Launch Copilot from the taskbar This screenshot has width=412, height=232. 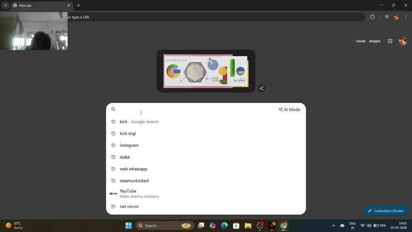(x=212, y=226)
